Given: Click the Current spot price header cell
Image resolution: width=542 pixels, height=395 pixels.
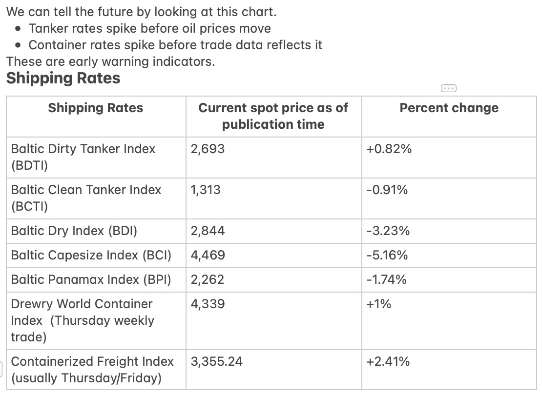Looking at the screenshot, I should tap(274, 117).
